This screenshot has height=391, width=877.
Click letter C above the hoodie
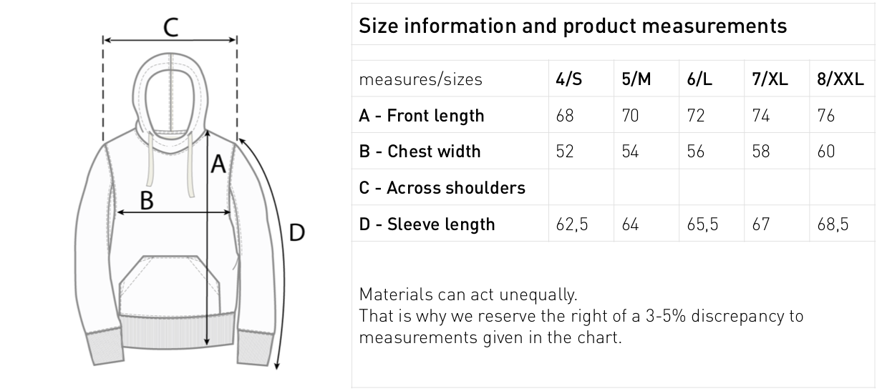(170, 27)
